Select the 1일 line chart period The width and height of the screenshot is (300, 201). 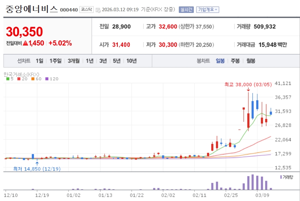40,61
